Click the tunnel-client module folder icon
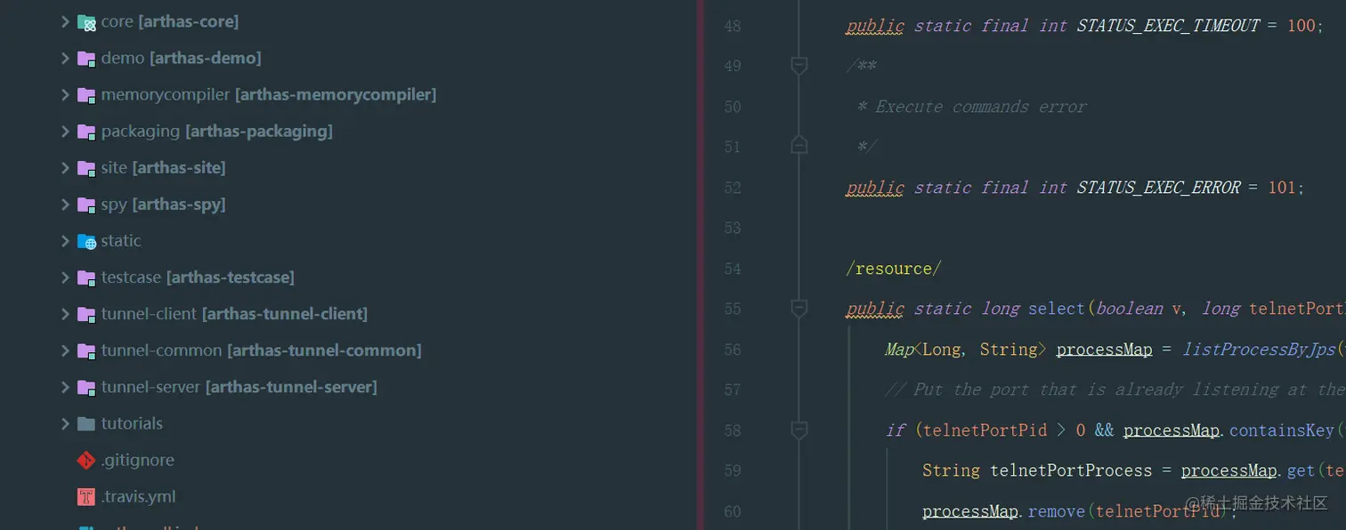This screenshot has height=530, width=1346. 86,314
